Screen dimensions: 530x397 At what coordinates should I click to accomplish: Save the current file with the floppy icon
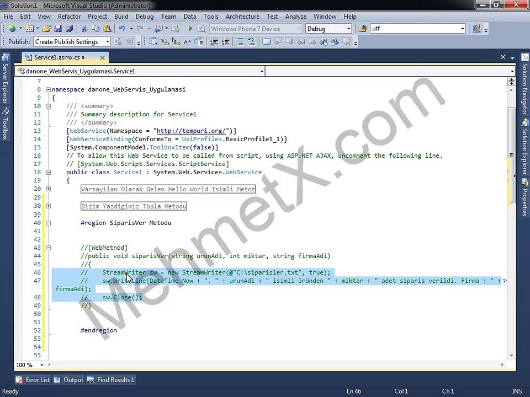tap(58, 29)
